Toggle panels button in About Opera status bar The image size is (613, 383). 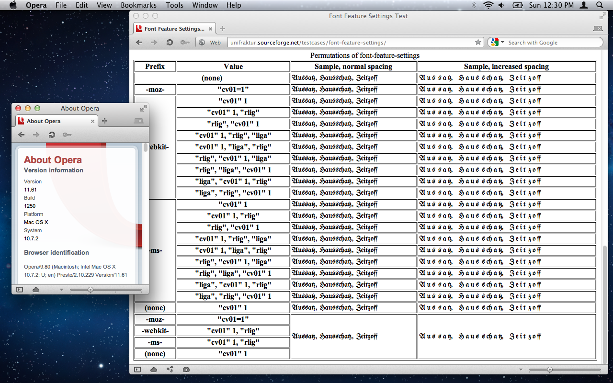pyautogui.click(x=20, y=289)
